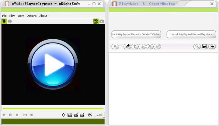
Task: Click the frame-step button
Action: (10, 115)
